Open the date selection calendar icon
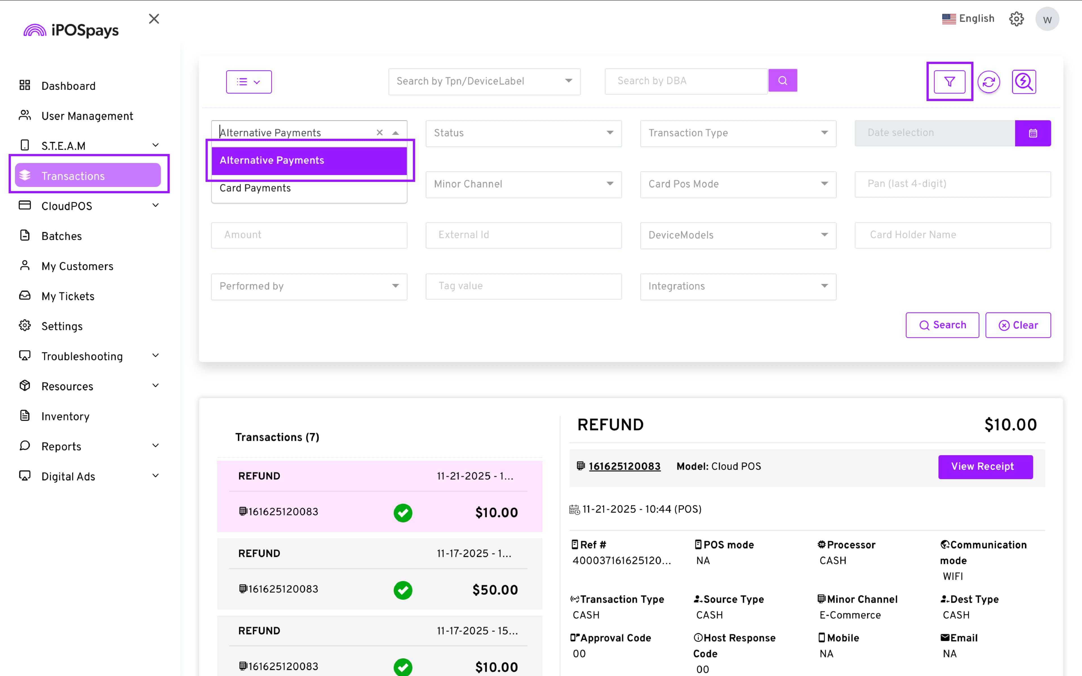This screenshot has width=1082, height=676. point(1032,133)
